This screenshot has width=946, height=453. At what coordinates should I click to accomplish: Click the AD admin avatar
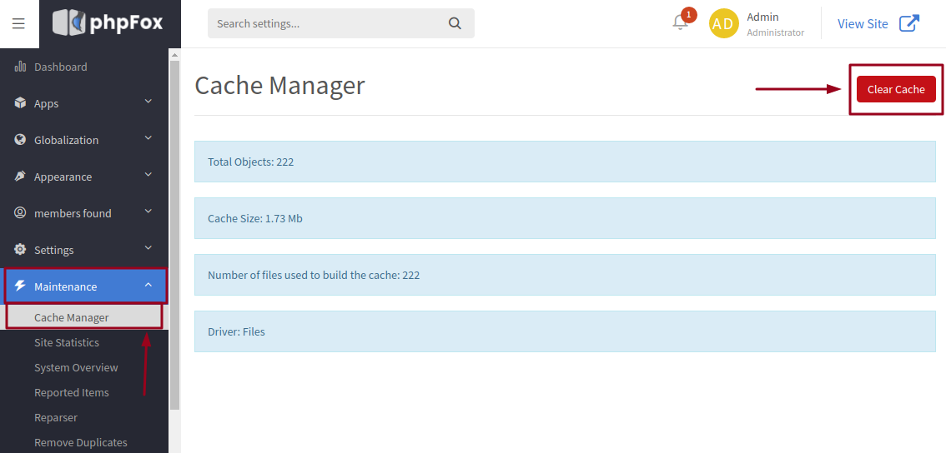(723, 23)
